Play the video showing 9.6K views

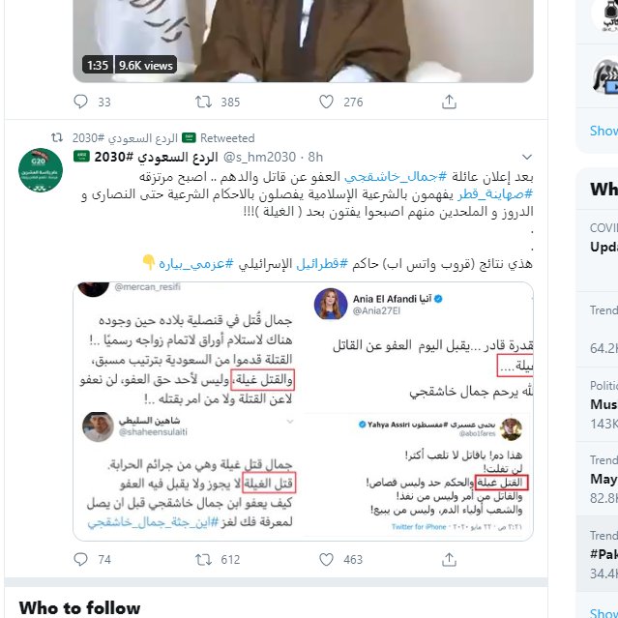303,41
